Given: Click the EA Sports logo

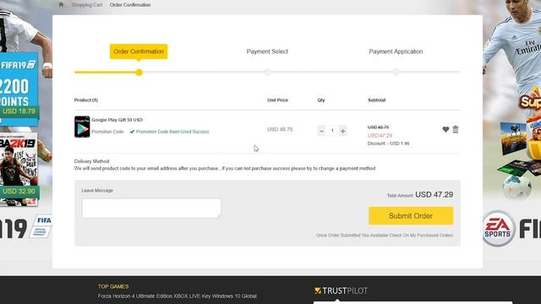Looking at the screenshot, I should click(498, 228).
